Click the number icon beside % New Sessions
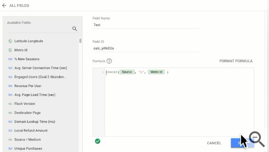Viewport: 269px width, 152px height. 10,59
